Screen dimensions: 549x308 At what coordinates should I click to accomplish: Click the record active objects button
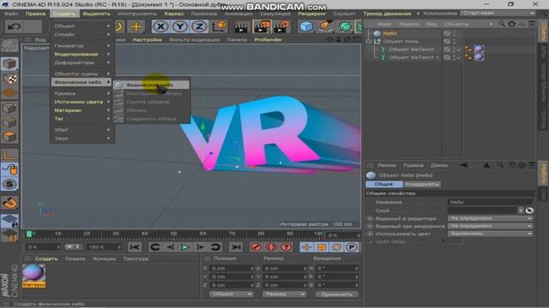coord(256,247)
